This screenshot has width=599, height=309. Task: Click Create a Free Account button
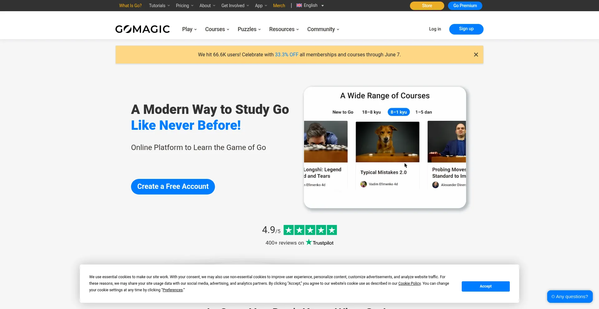point(173,187)
